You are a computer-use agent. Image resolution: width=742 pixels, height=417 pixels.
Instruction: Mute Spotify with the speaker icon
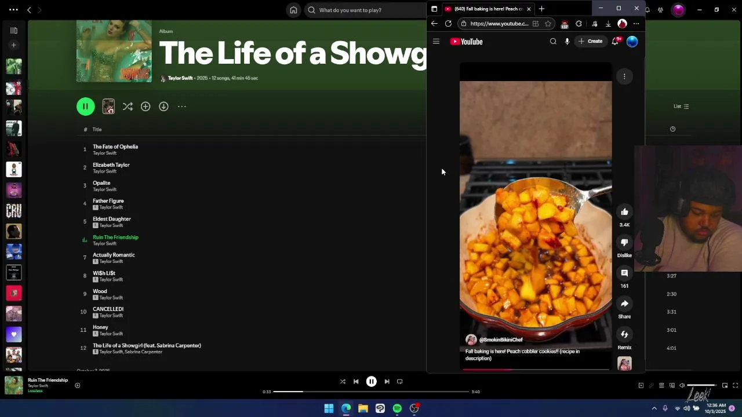(x=682, y=385)
